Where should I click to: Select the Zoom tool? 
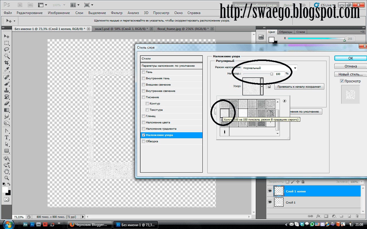[x=7, y=178]
